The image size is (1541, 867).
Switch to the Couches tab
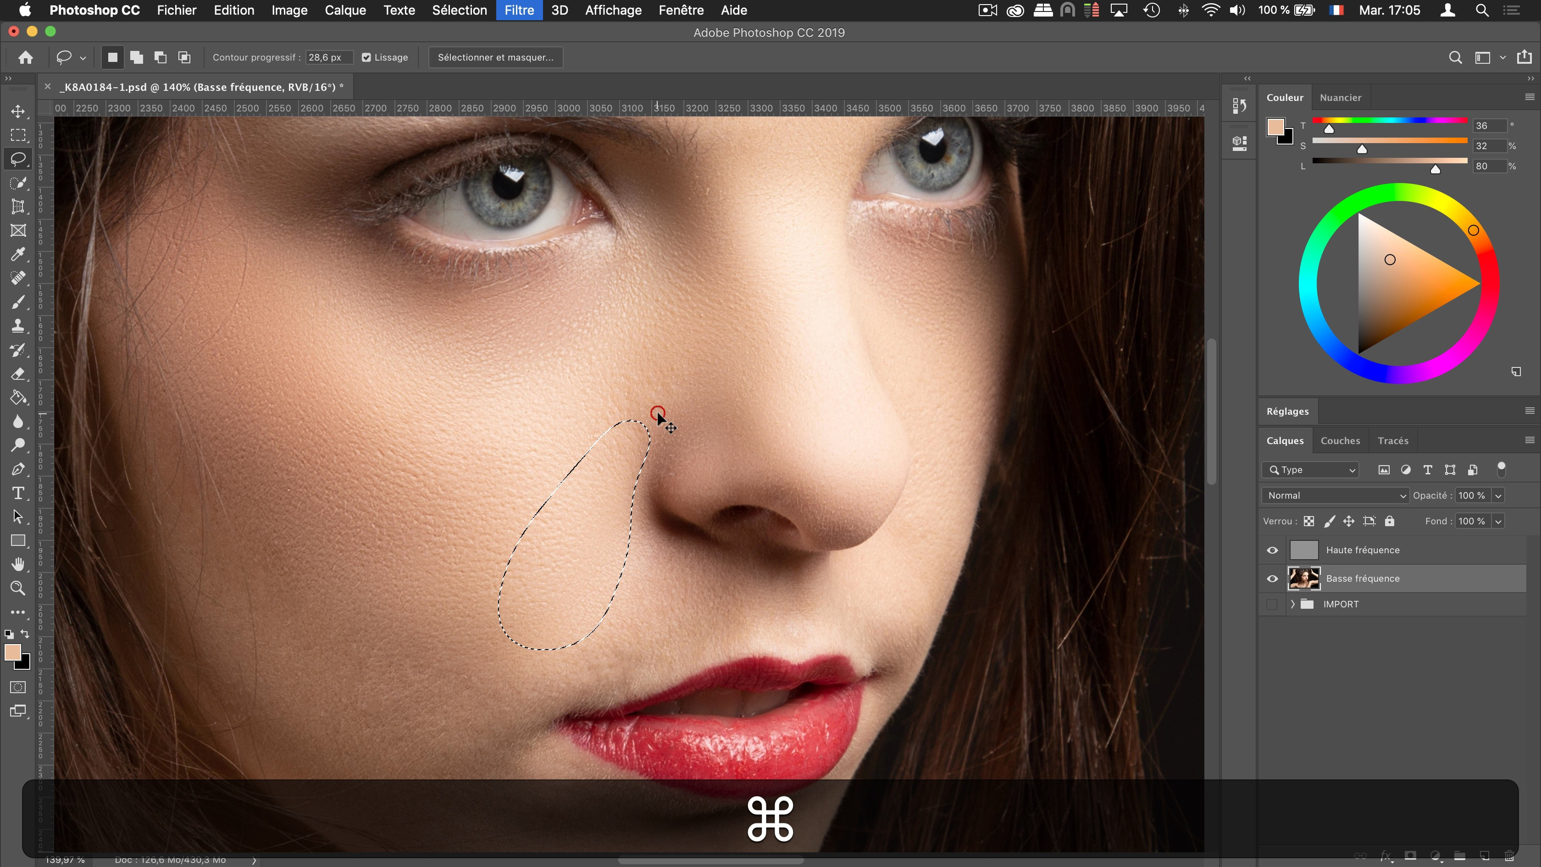tap(1339, 439)
